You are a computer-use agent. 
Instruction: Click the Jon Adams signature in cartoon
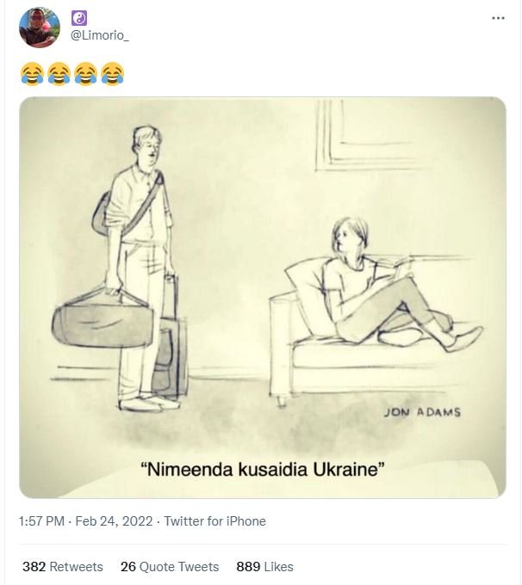(422, 412)
